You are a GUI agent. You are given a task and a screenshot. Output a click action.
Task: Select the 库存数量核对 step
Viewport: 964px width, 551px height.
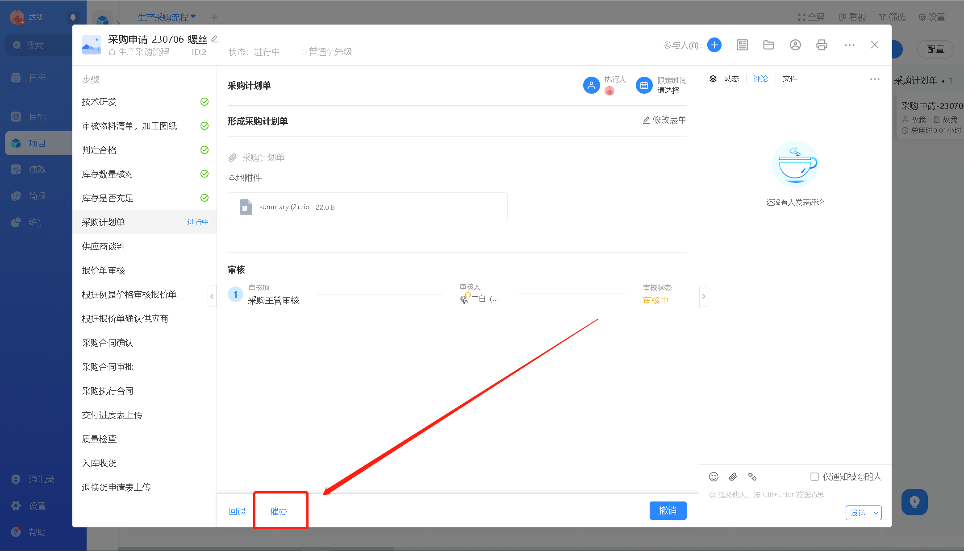144,174
